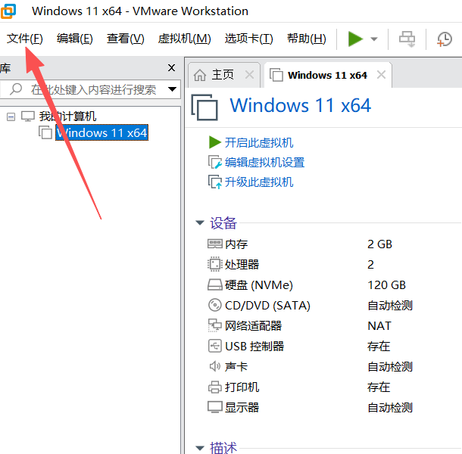This screenshot has height=454, width=462.
Task: Select the 打印机 device label
Action: click(x=242, y=387)
